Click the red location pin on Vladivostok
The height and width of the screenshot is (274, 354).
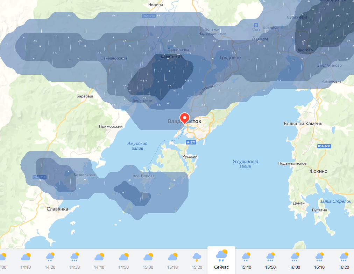click(184, 118)
